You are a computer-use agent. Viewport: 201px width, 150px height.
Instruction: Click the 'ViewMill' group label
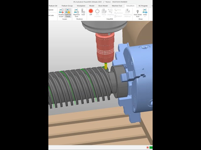coord(110,19)
